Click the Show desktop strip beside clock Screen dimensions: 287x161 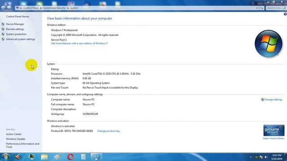click(x=286, y=157)
